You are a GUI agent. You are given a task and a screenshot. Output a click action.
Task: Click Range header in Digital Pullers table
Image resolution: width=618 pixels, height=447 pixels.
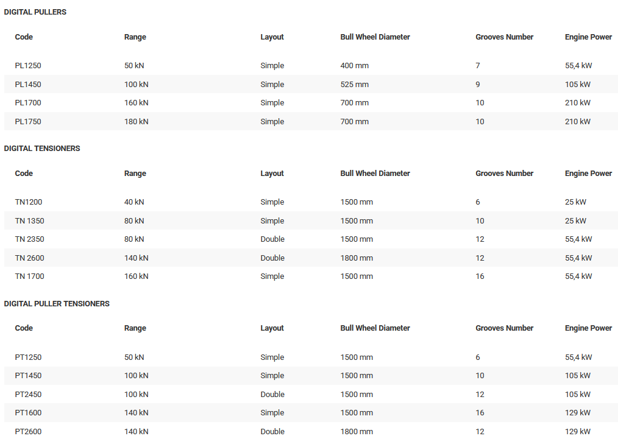135,37
